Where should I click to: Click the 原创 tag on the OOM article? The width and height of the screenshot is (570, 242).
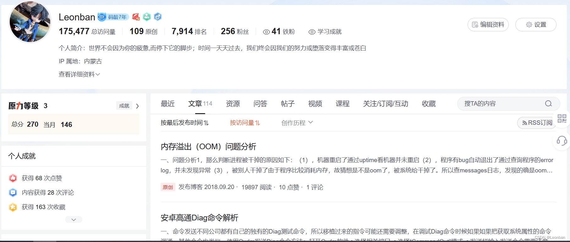(x=168, y=187)
